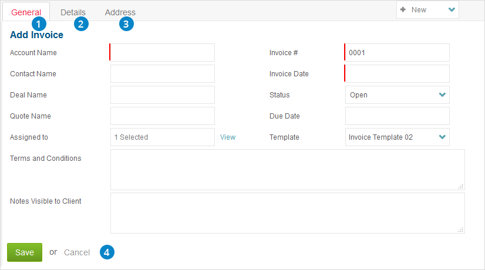Cancel adding the invoice
485x270 pixels.
pos(77,252)
